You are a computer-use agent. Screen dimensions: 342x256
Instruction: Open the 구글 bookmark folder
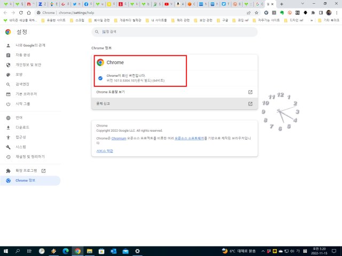click(x=222, y=20)
